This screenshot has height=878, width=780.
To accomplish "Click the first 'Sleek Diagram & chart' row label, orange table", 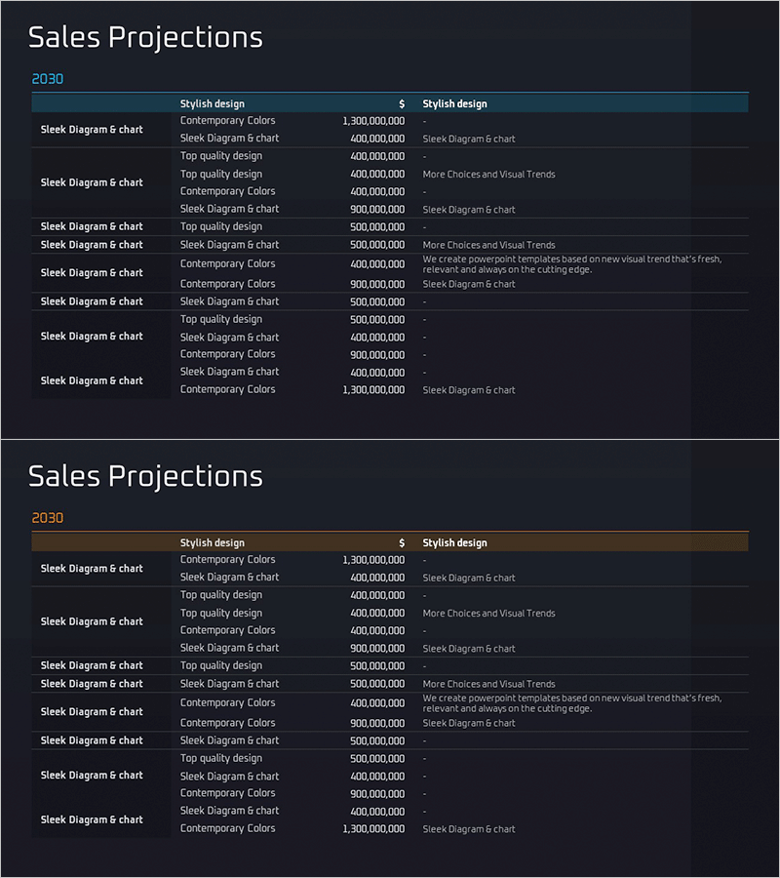I will [x=92, y=569].
